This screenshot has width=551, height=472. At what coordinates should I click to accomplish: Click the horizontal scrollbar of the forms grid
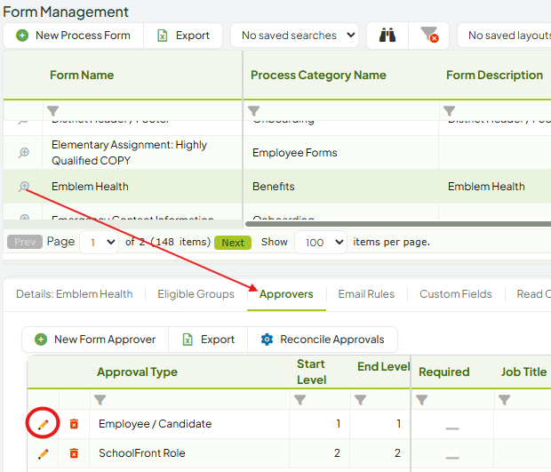coord(398,224)
